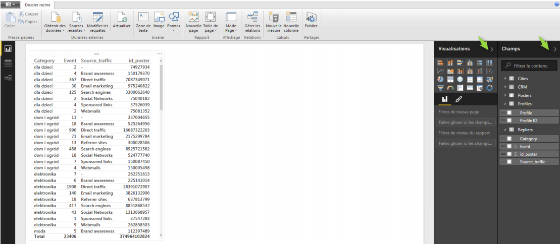Image resolution: width=560 pixels, height=244 pixels.
Task: Open the Sources récentes dropdown
Action: pyautogui.click(x=76, y=22)
